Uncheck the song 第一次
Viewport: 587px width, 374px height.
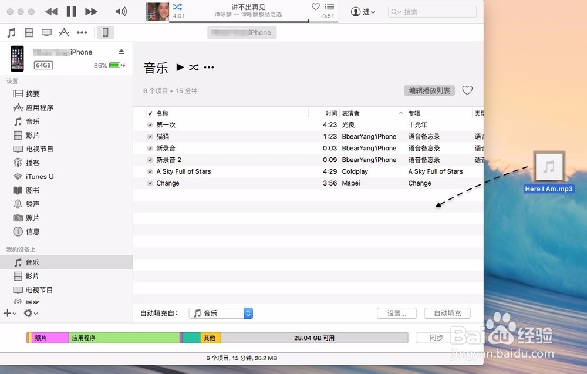point(150,125)
